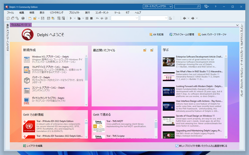Click the Open folder toolbar icon

coord(35,18)
